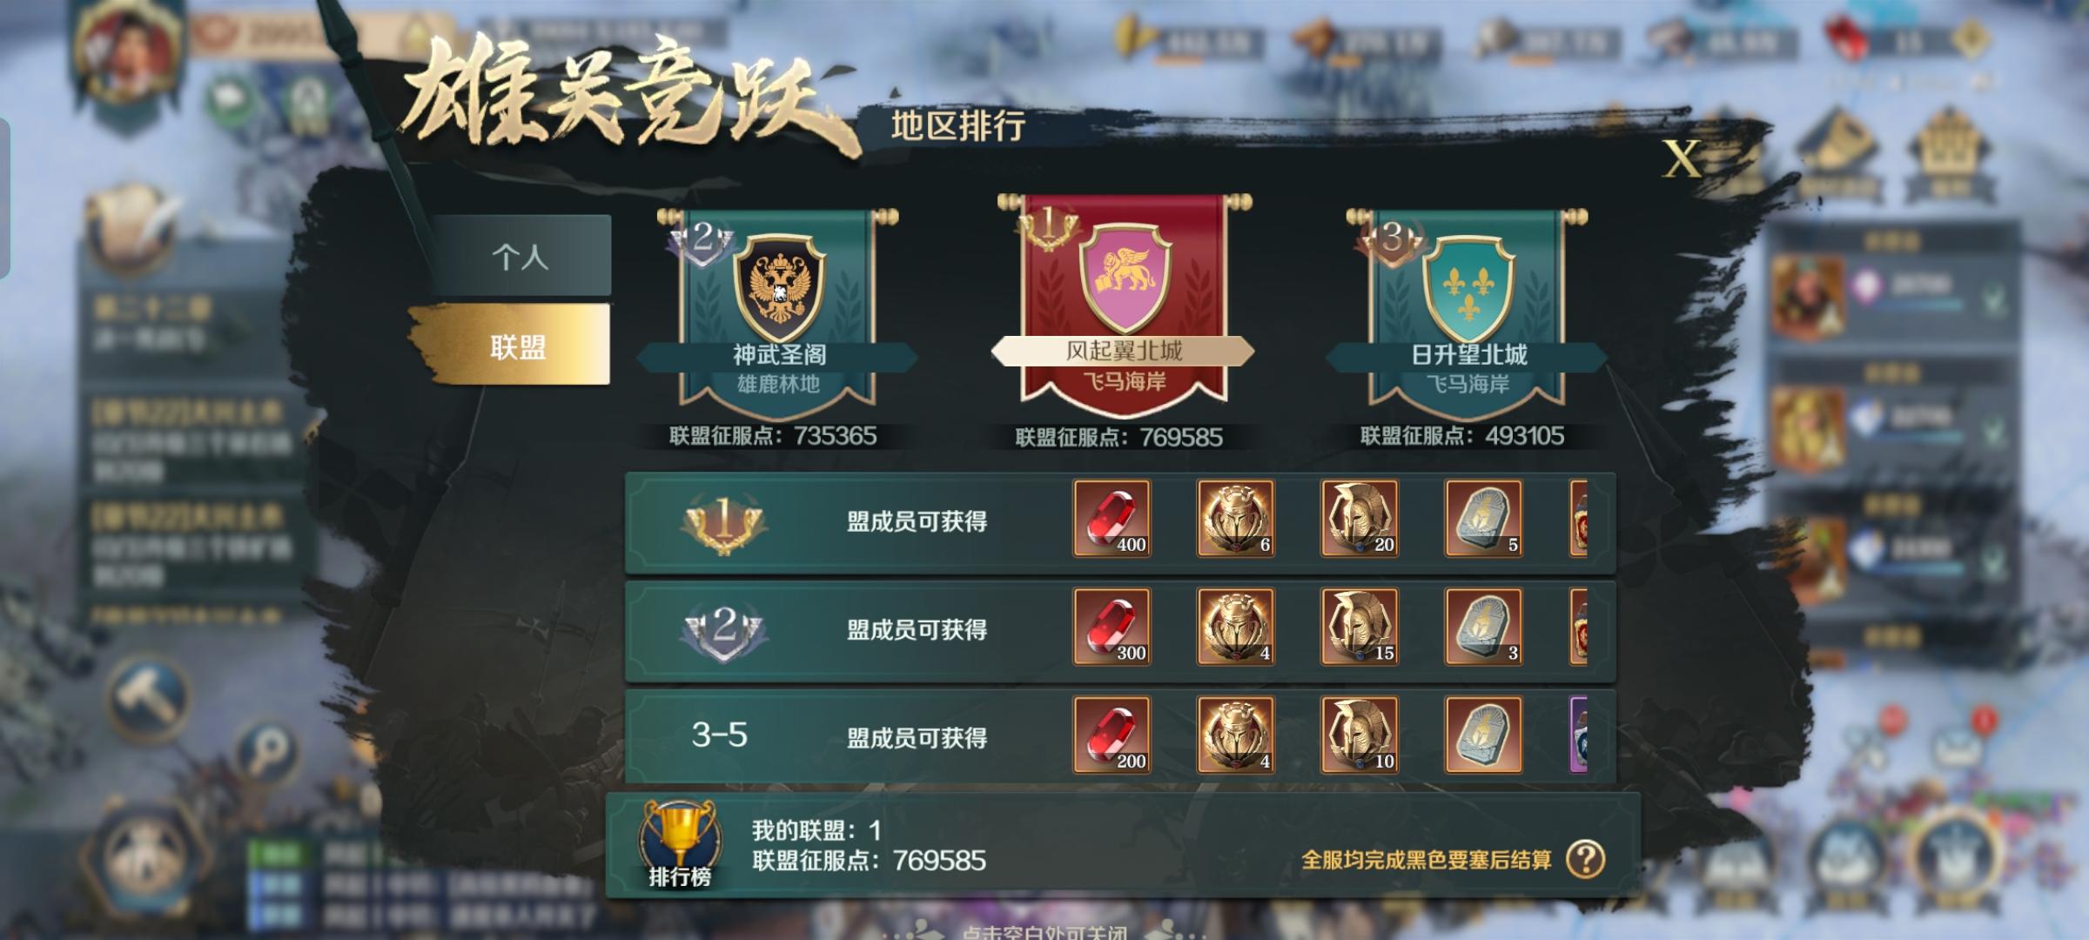Tap the partially hidden rank 1 fifth reward
The height and width of the screenshot is (940, 2089).
click(1578, 518)
